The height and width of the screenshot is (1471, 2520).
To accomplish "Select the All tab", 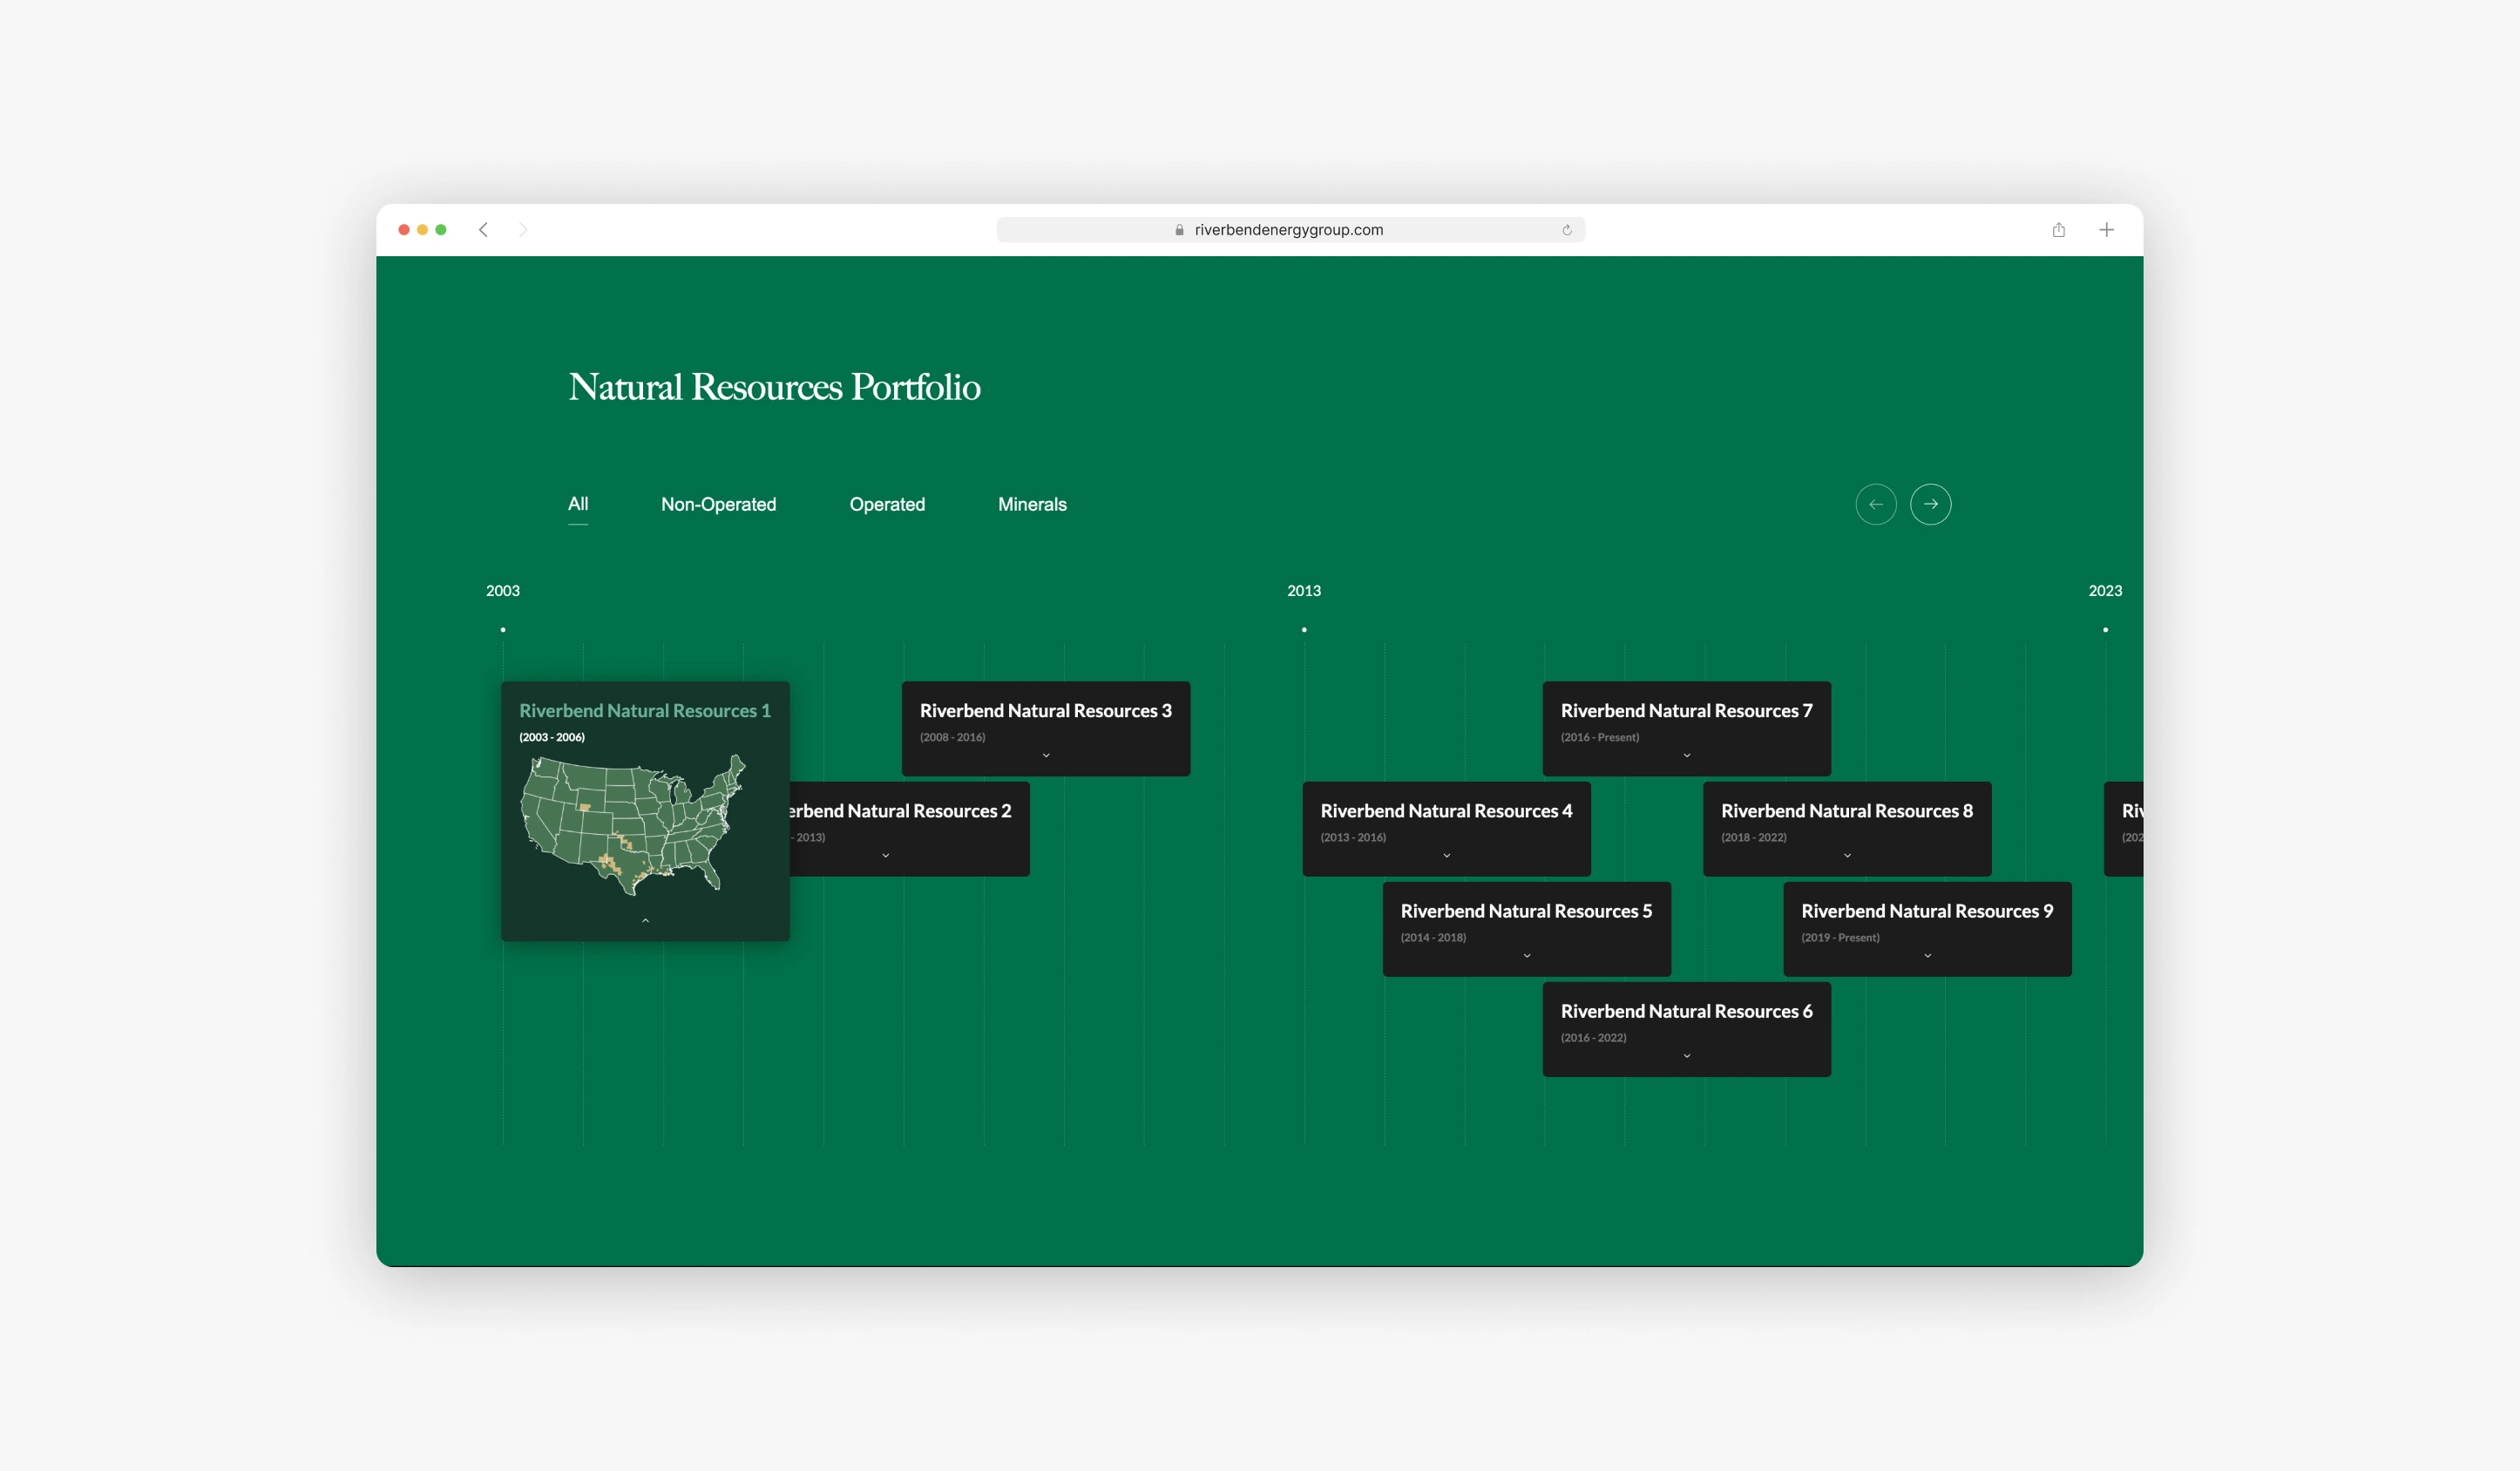I will pyautogui.click(x=578, y=504).
